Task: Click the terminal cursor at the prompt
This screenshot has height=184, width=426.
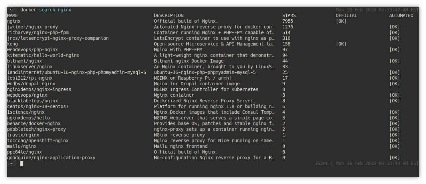Action: [22, 163]
